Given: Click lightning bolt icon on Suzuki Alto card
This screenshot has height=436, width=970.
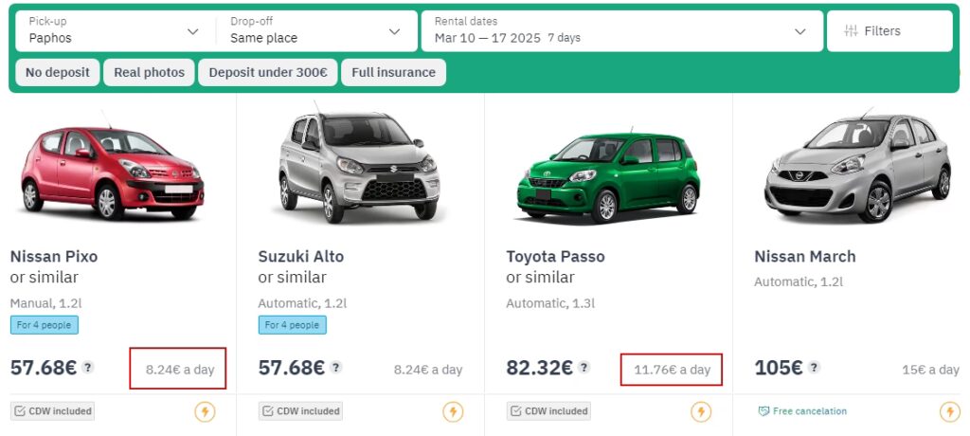Looking at the screenshot, I should [x=453, y=411].
